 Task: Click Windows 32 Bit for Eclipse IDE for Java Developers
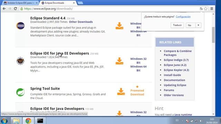click(138, 114)
